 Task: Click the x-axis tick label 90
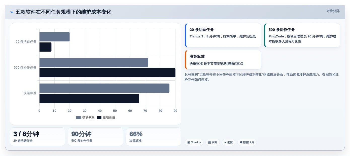pyautogui.click(x=175, y=111)
